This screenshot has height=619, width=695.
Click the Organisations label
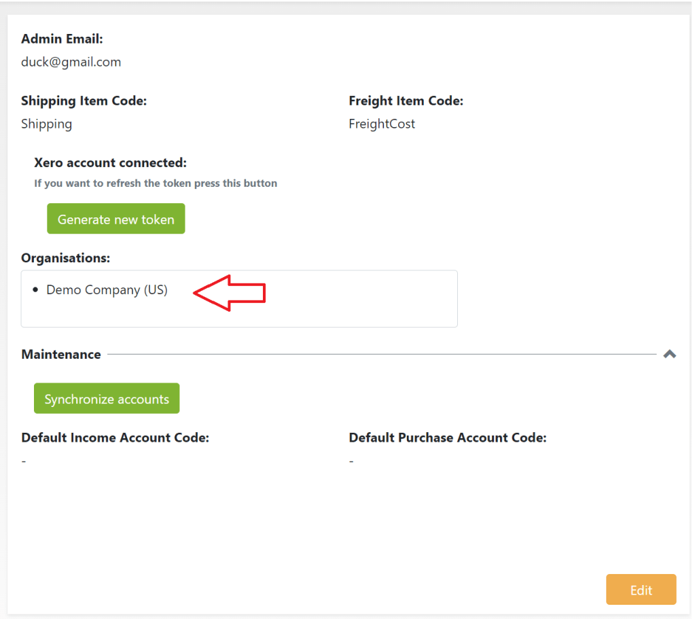click(x=65, y=258)
